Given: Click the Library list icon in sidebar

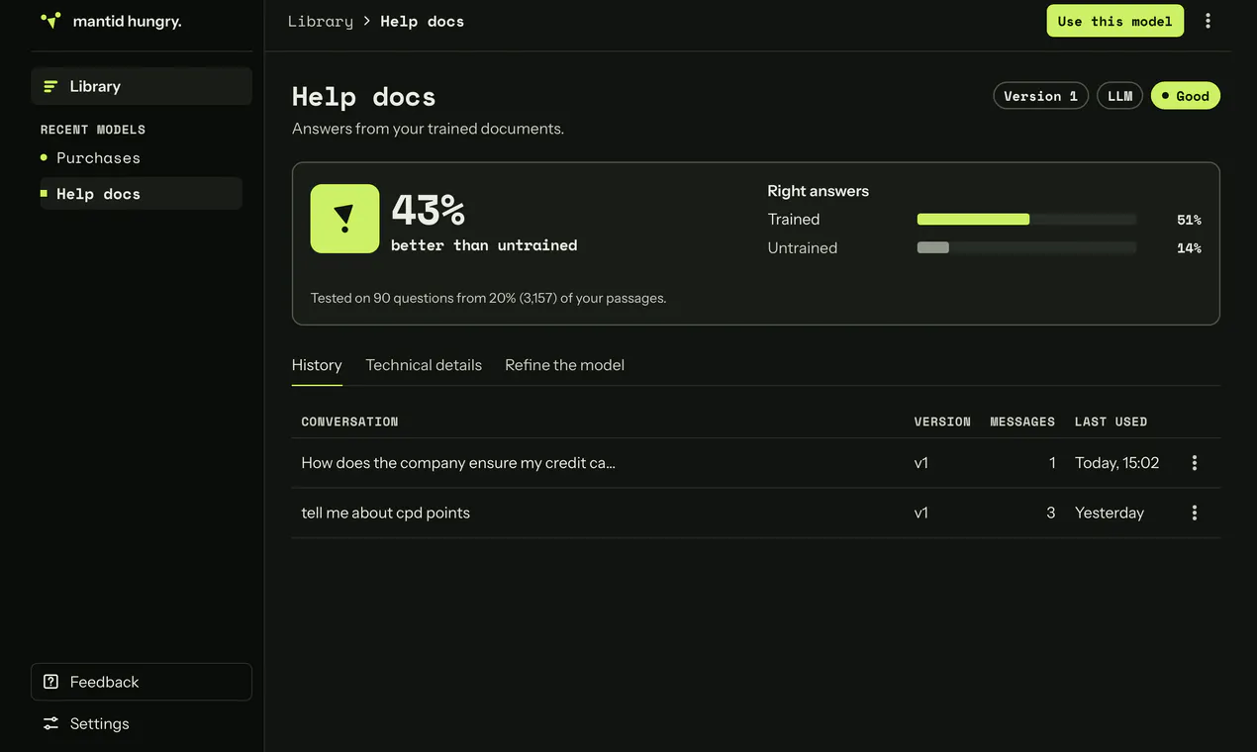Looking at the screenshot, I should (x=50, y=86).
